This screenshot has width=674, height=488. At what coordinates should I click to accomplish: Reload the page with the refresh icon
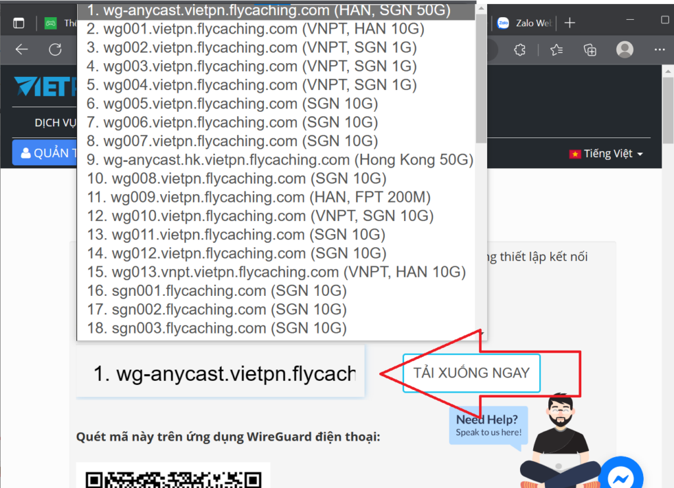(x=55, y=50)
